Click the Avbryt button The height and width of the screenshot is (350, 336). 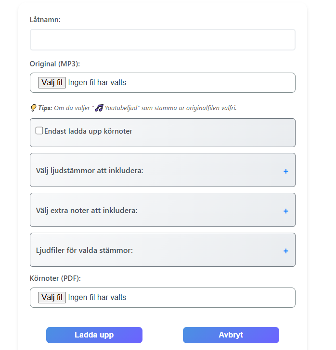click(231, 335)
